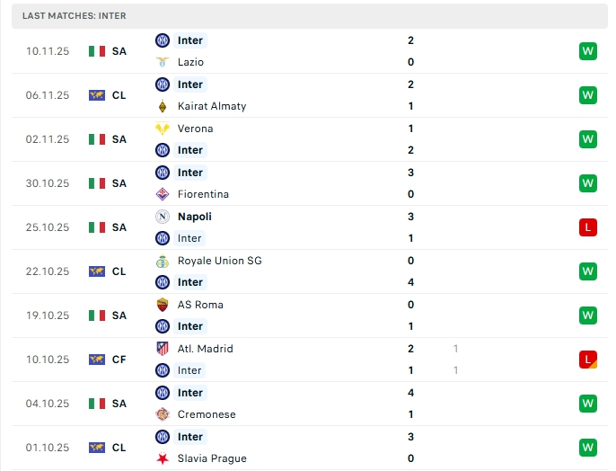The image size is (616, 471).
Task: Click the Cremonese team crest
Action: coord(163,414)
